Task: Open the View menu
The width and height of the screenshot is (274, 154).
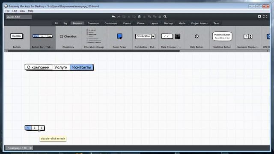Action: pos(22,11)
